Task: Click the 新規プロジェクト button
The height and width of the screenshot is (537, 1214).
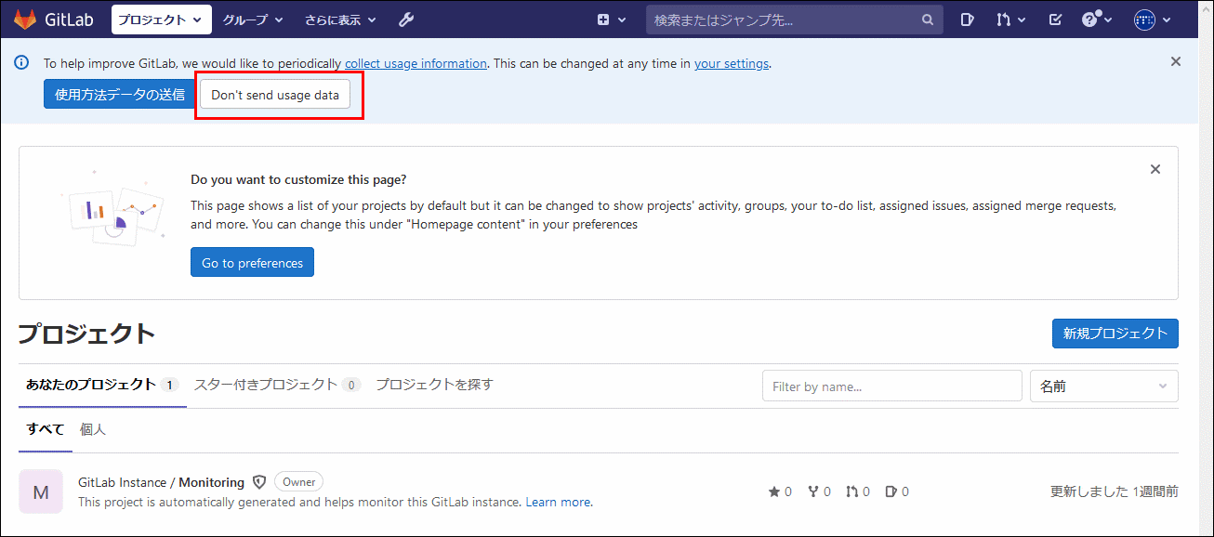Action: click(x=1115, y=334)
